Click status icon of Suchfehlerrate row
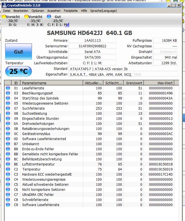 tap(8, 108)
